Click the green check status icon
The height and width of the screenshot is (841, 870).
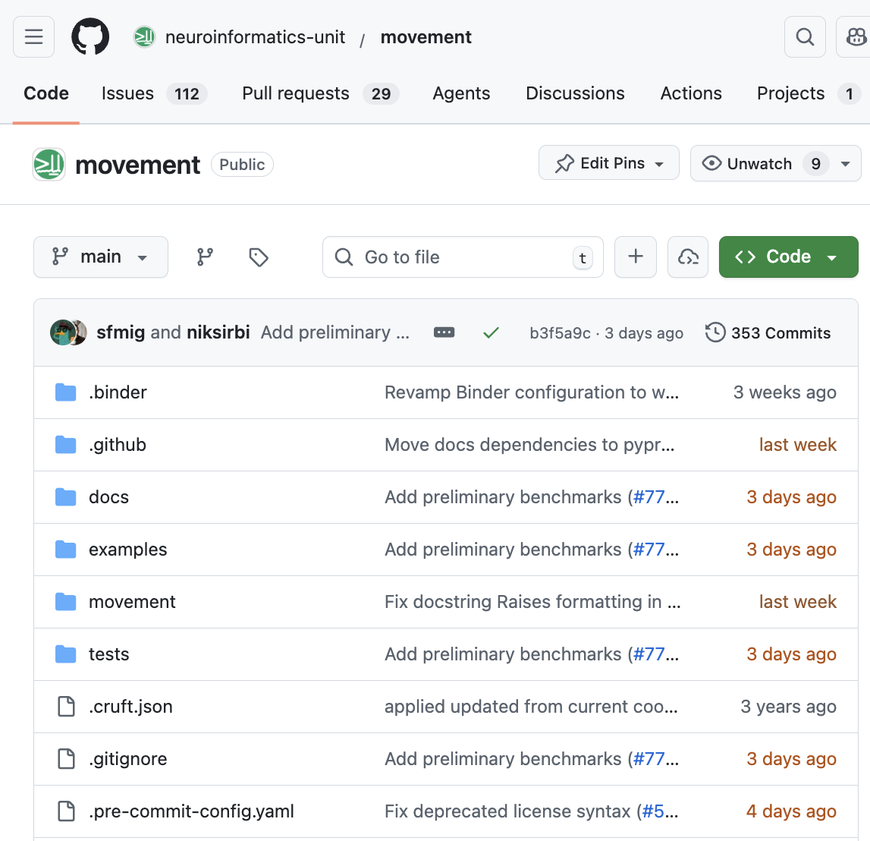[x=491, y=332]
